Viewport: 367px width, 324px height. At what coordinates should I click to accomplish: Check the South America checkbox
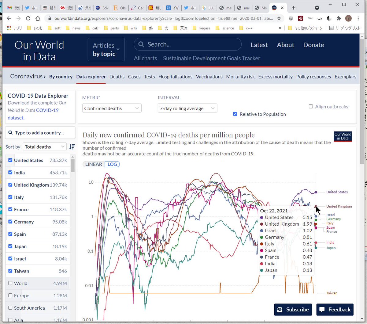tap(10, 308)
